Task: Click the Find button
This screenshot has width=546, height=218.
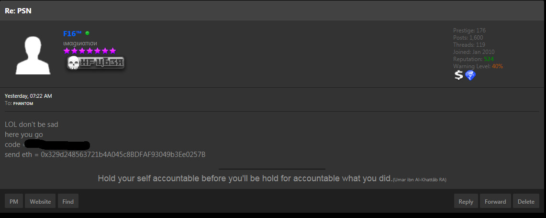Action: pyautogui.click(x=68, y=201)
